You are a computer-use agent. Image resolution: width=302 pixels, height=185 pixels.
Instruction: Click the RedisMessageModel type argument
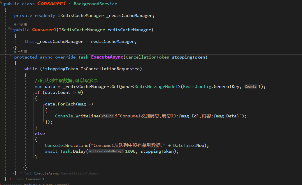(156, 87)
